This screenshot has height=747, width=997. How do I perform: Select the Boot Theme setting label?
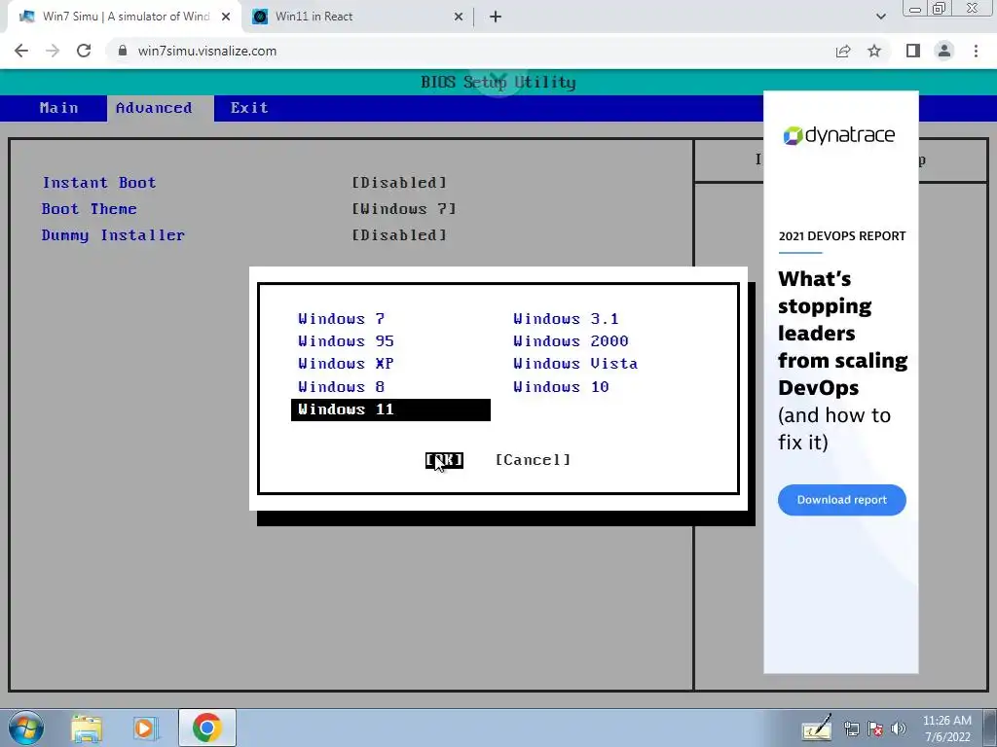[x=89, y=209]
